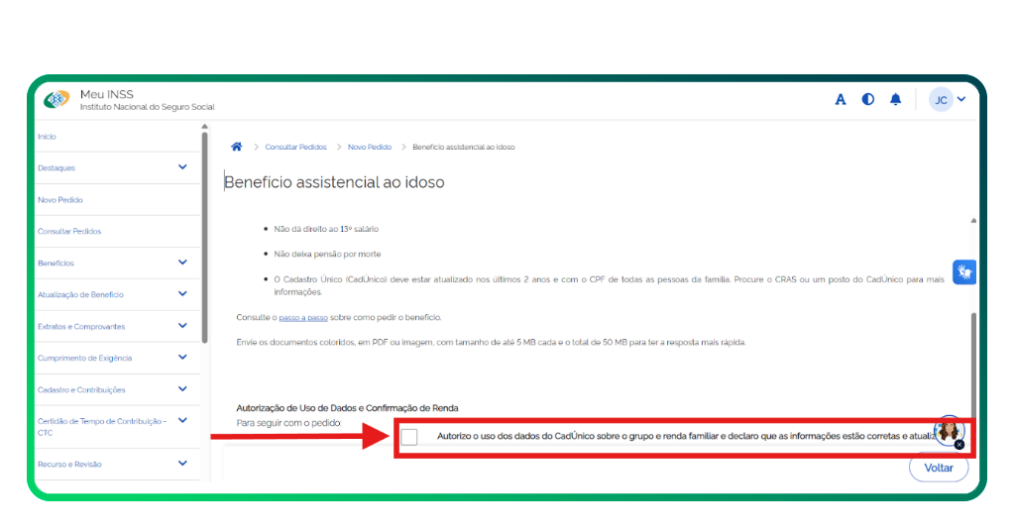1015x531 pixels.
Task: Go to home via breadcrumb house icon
Action: coord(237,147)
